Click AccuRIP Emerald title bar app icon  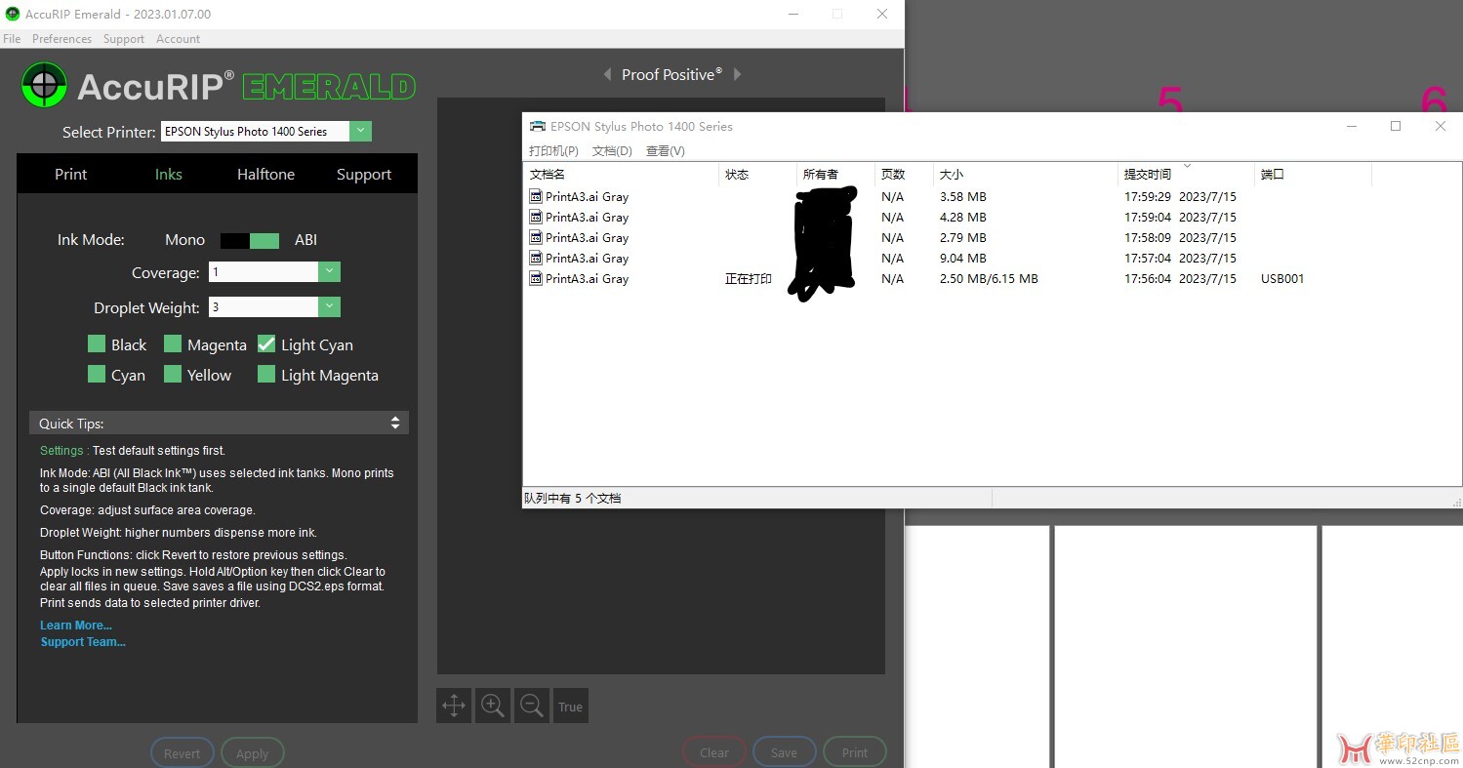click(x=13, y=14)
